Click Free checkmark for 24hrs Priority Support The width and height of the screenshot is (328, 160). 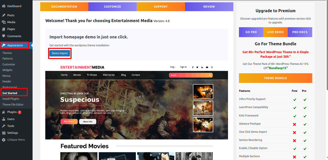coord(295,99)
